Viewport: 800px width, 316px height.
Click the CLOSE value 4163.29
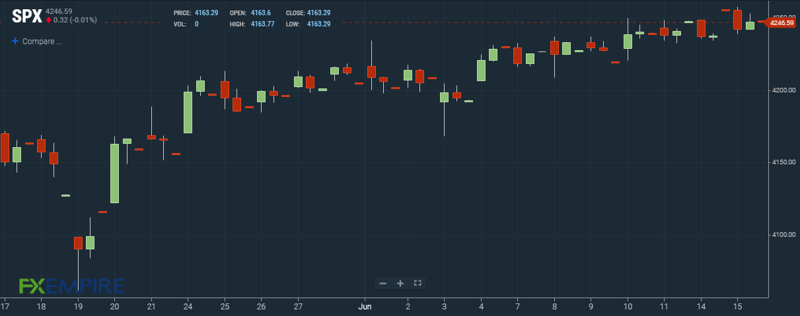(x=319, y=13)
